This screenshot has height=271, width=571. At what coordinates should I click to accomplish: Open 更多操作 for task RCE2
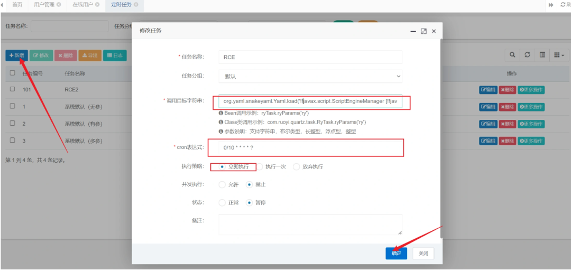pyautogui.click(x=531, y=90)
